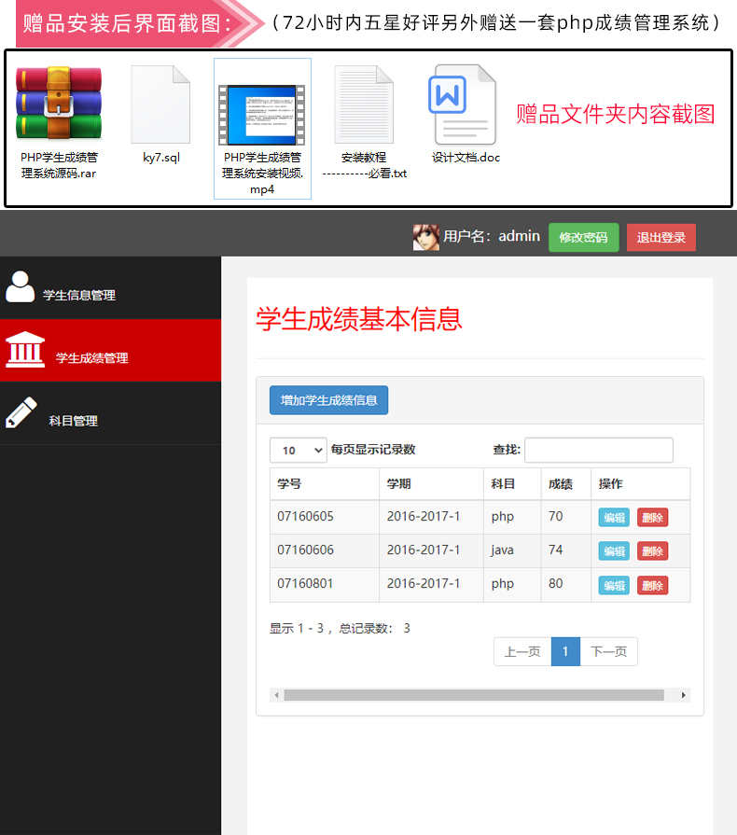Screen dimensions: 737x835
Task: Click the horizontal scrollbar left arrow
Action: 276,695
